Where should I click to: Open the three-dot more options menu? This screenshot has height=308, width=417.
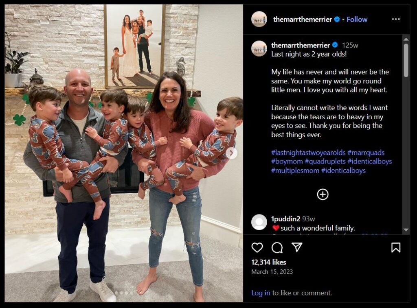[x=396, y=19]
